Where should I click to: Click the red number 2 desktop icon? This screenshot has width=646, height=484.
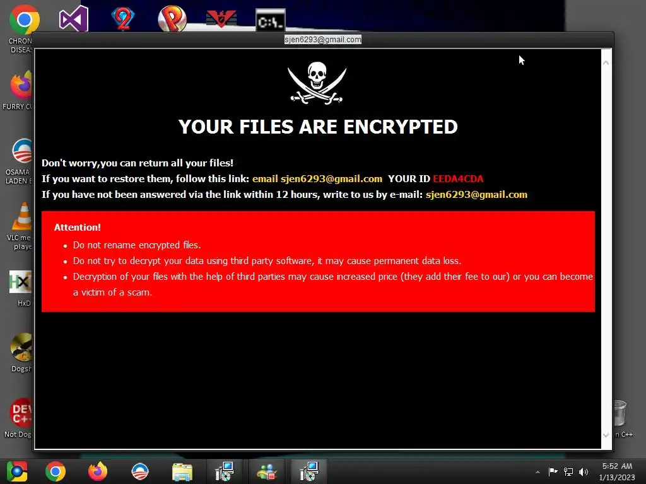[x=123, y=18]
